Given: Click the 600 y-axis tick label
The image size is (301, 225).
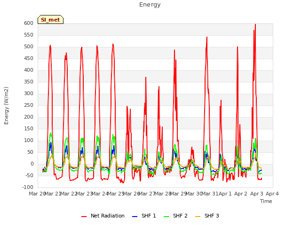Looking at the screenshot, I should (29, 23).
